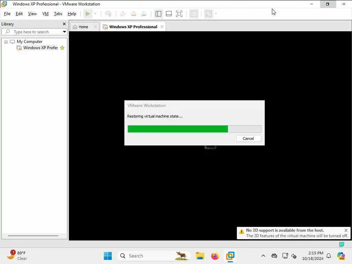Collapse the My Computer tree node
The image size is (352, 264).
(x=6, y=42)
